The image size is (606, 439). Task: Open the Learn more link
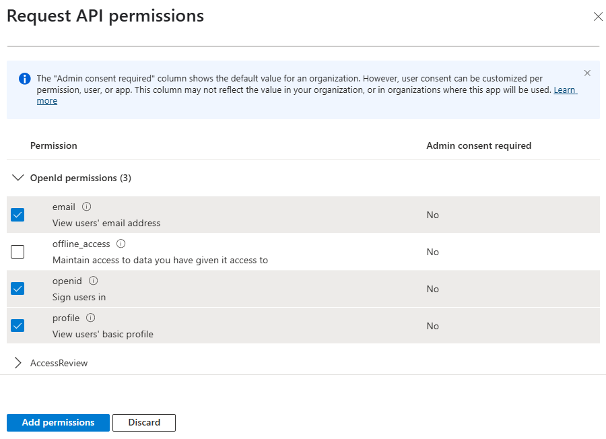coord(565,90)
